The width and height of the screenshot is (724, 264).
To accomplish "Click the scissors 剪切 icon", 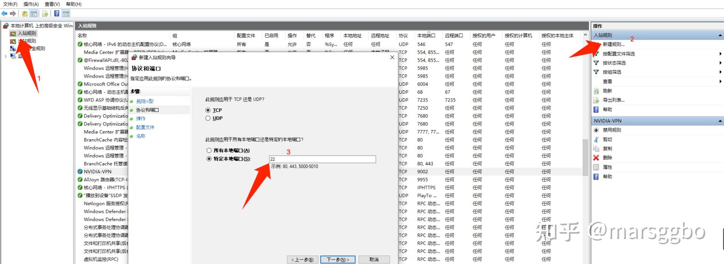I will tap(596, 140).
